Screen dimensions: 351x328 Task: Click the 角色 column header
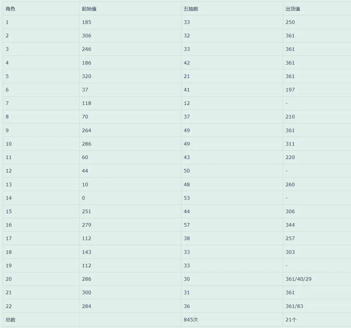(x=11, y=9)
